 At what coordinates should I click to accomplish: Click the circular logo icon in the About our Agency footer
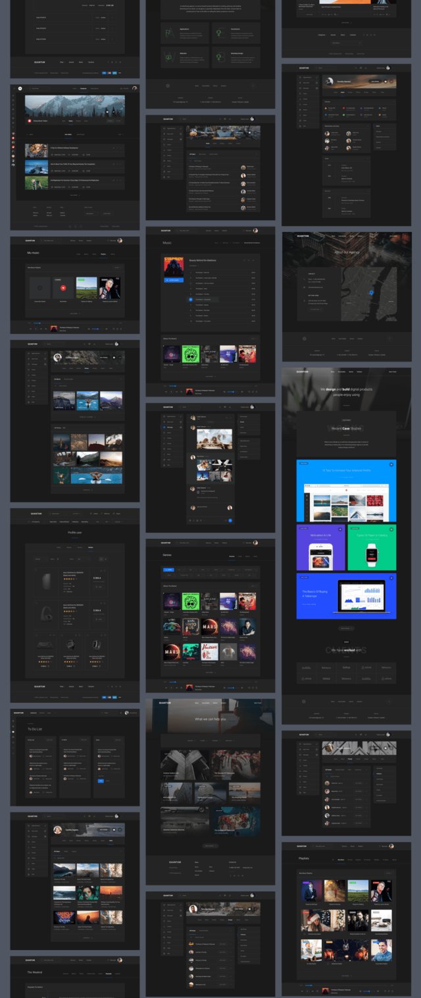click(x=304, y=339)
